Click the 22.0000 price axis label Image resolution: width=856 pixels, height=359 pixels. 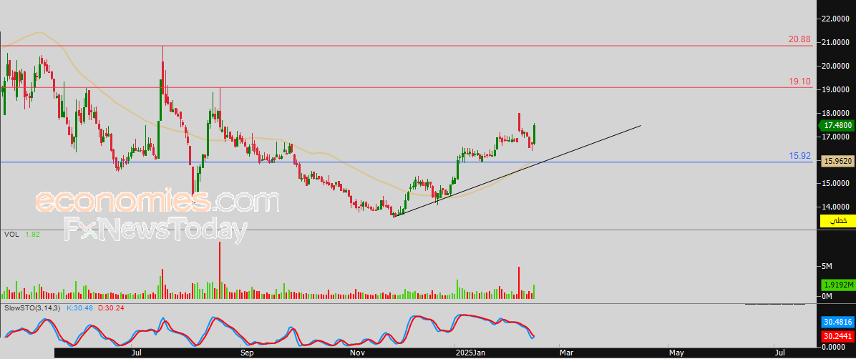(x=835, y=19)
